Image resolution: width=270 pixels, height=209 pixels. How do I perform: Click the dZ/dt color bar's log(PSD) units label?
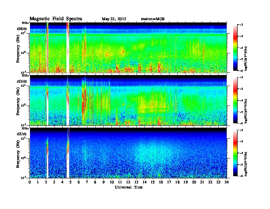[x=246, y=164]
